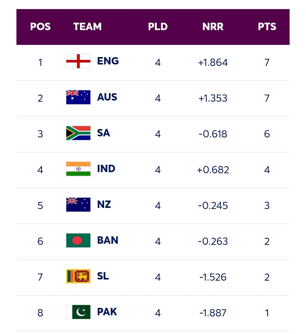Click the New Zealand flag
This screenshot has height=334, width=306.
[78, 205]
